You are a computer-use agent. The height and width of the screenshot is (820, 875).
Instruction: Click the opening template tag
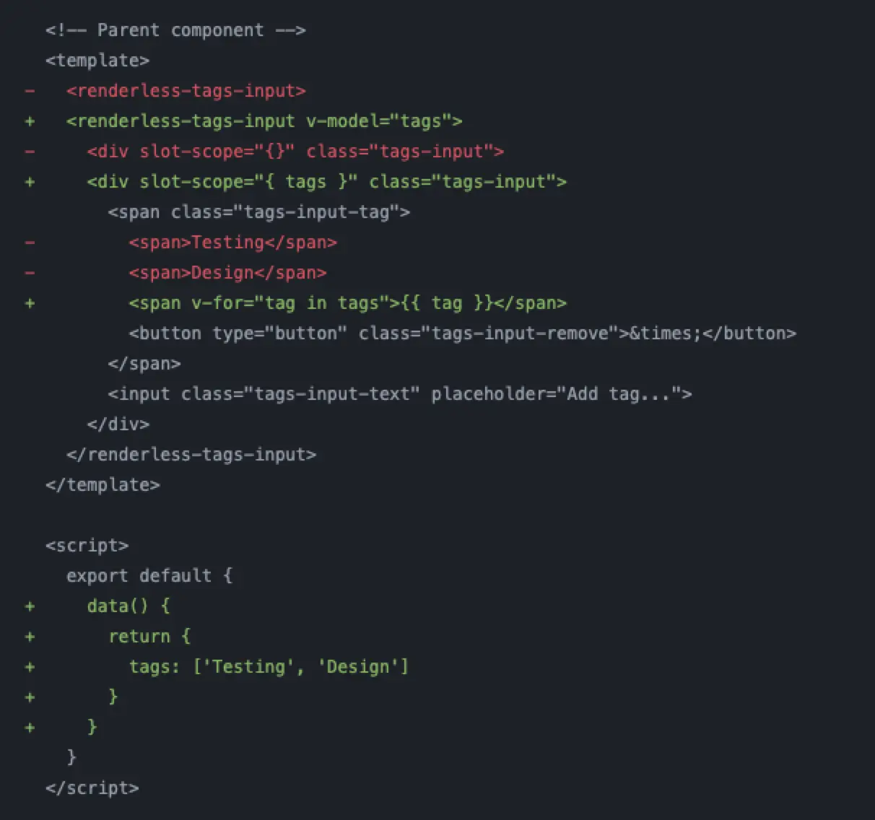click(97, 61)
